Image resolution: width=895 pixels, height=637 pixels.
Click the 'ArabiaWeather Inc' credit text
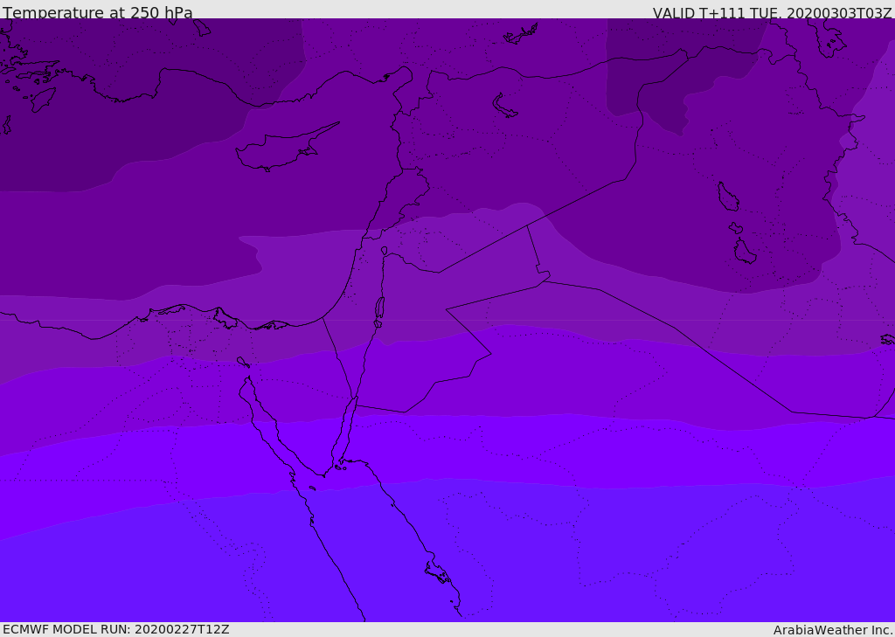point(833,630)
